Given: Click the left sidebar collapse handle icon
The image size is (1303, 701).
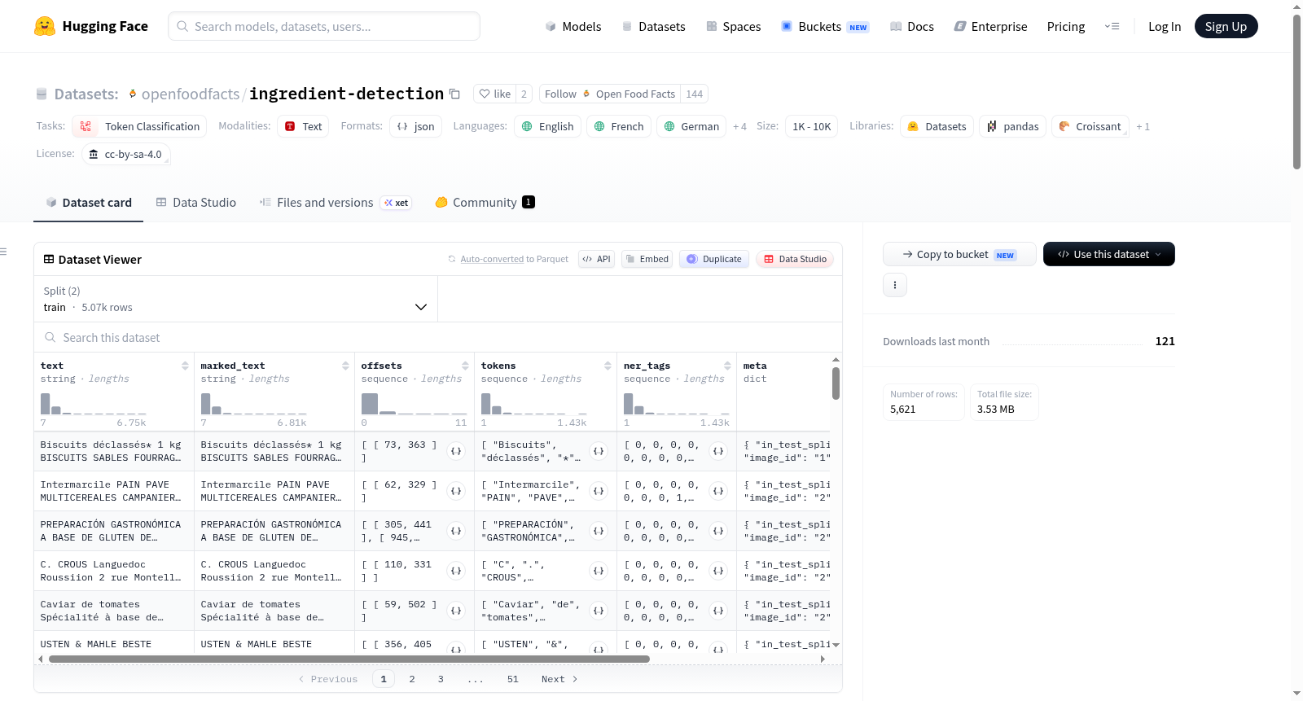Looking at the screenshot, I should 3,252.
